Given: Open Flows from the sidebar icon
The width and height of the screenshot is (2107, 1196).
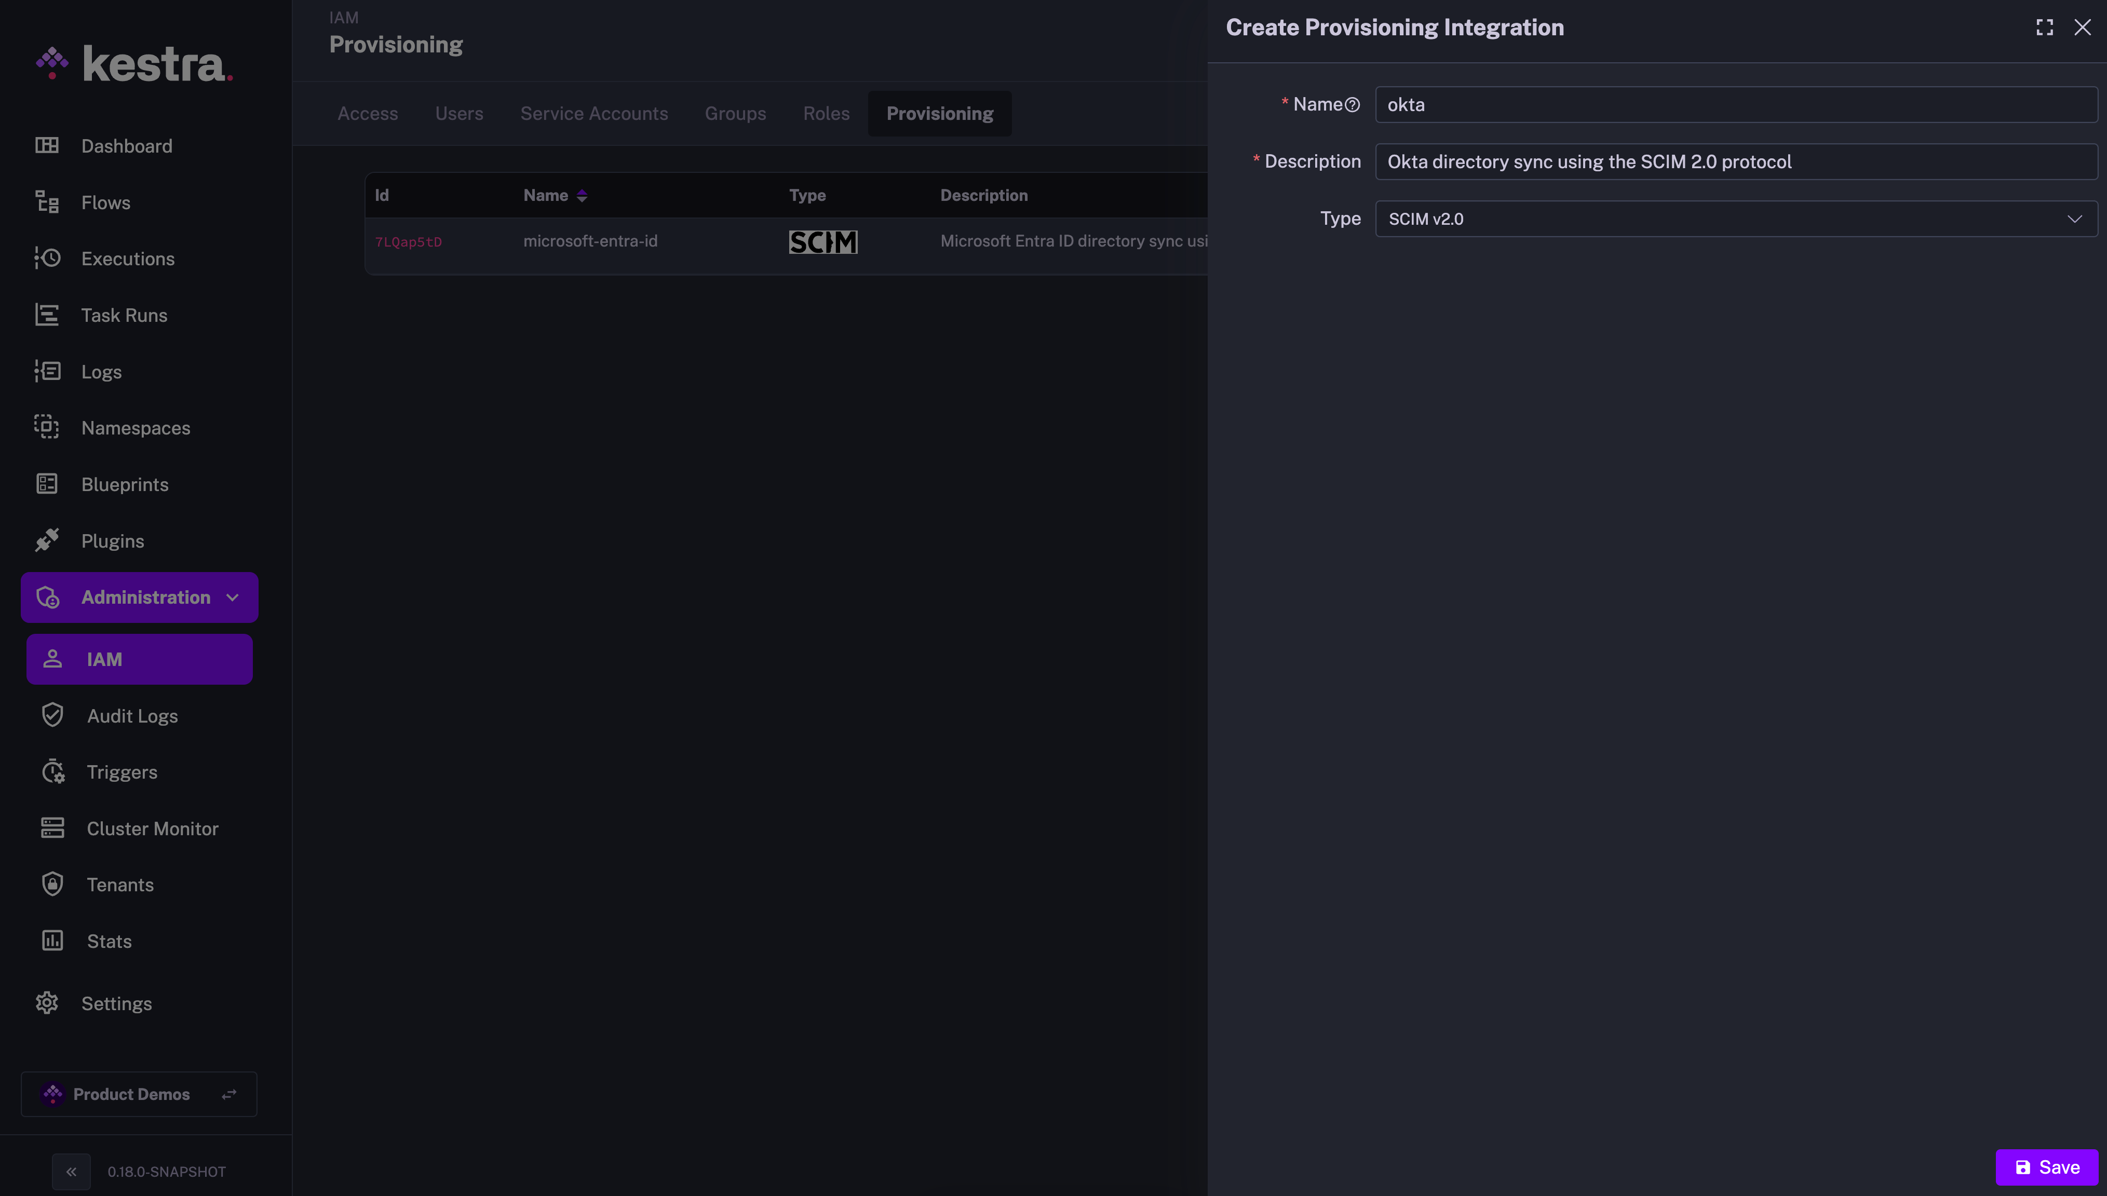Looking at the screenshot, I should coord(47,202).
